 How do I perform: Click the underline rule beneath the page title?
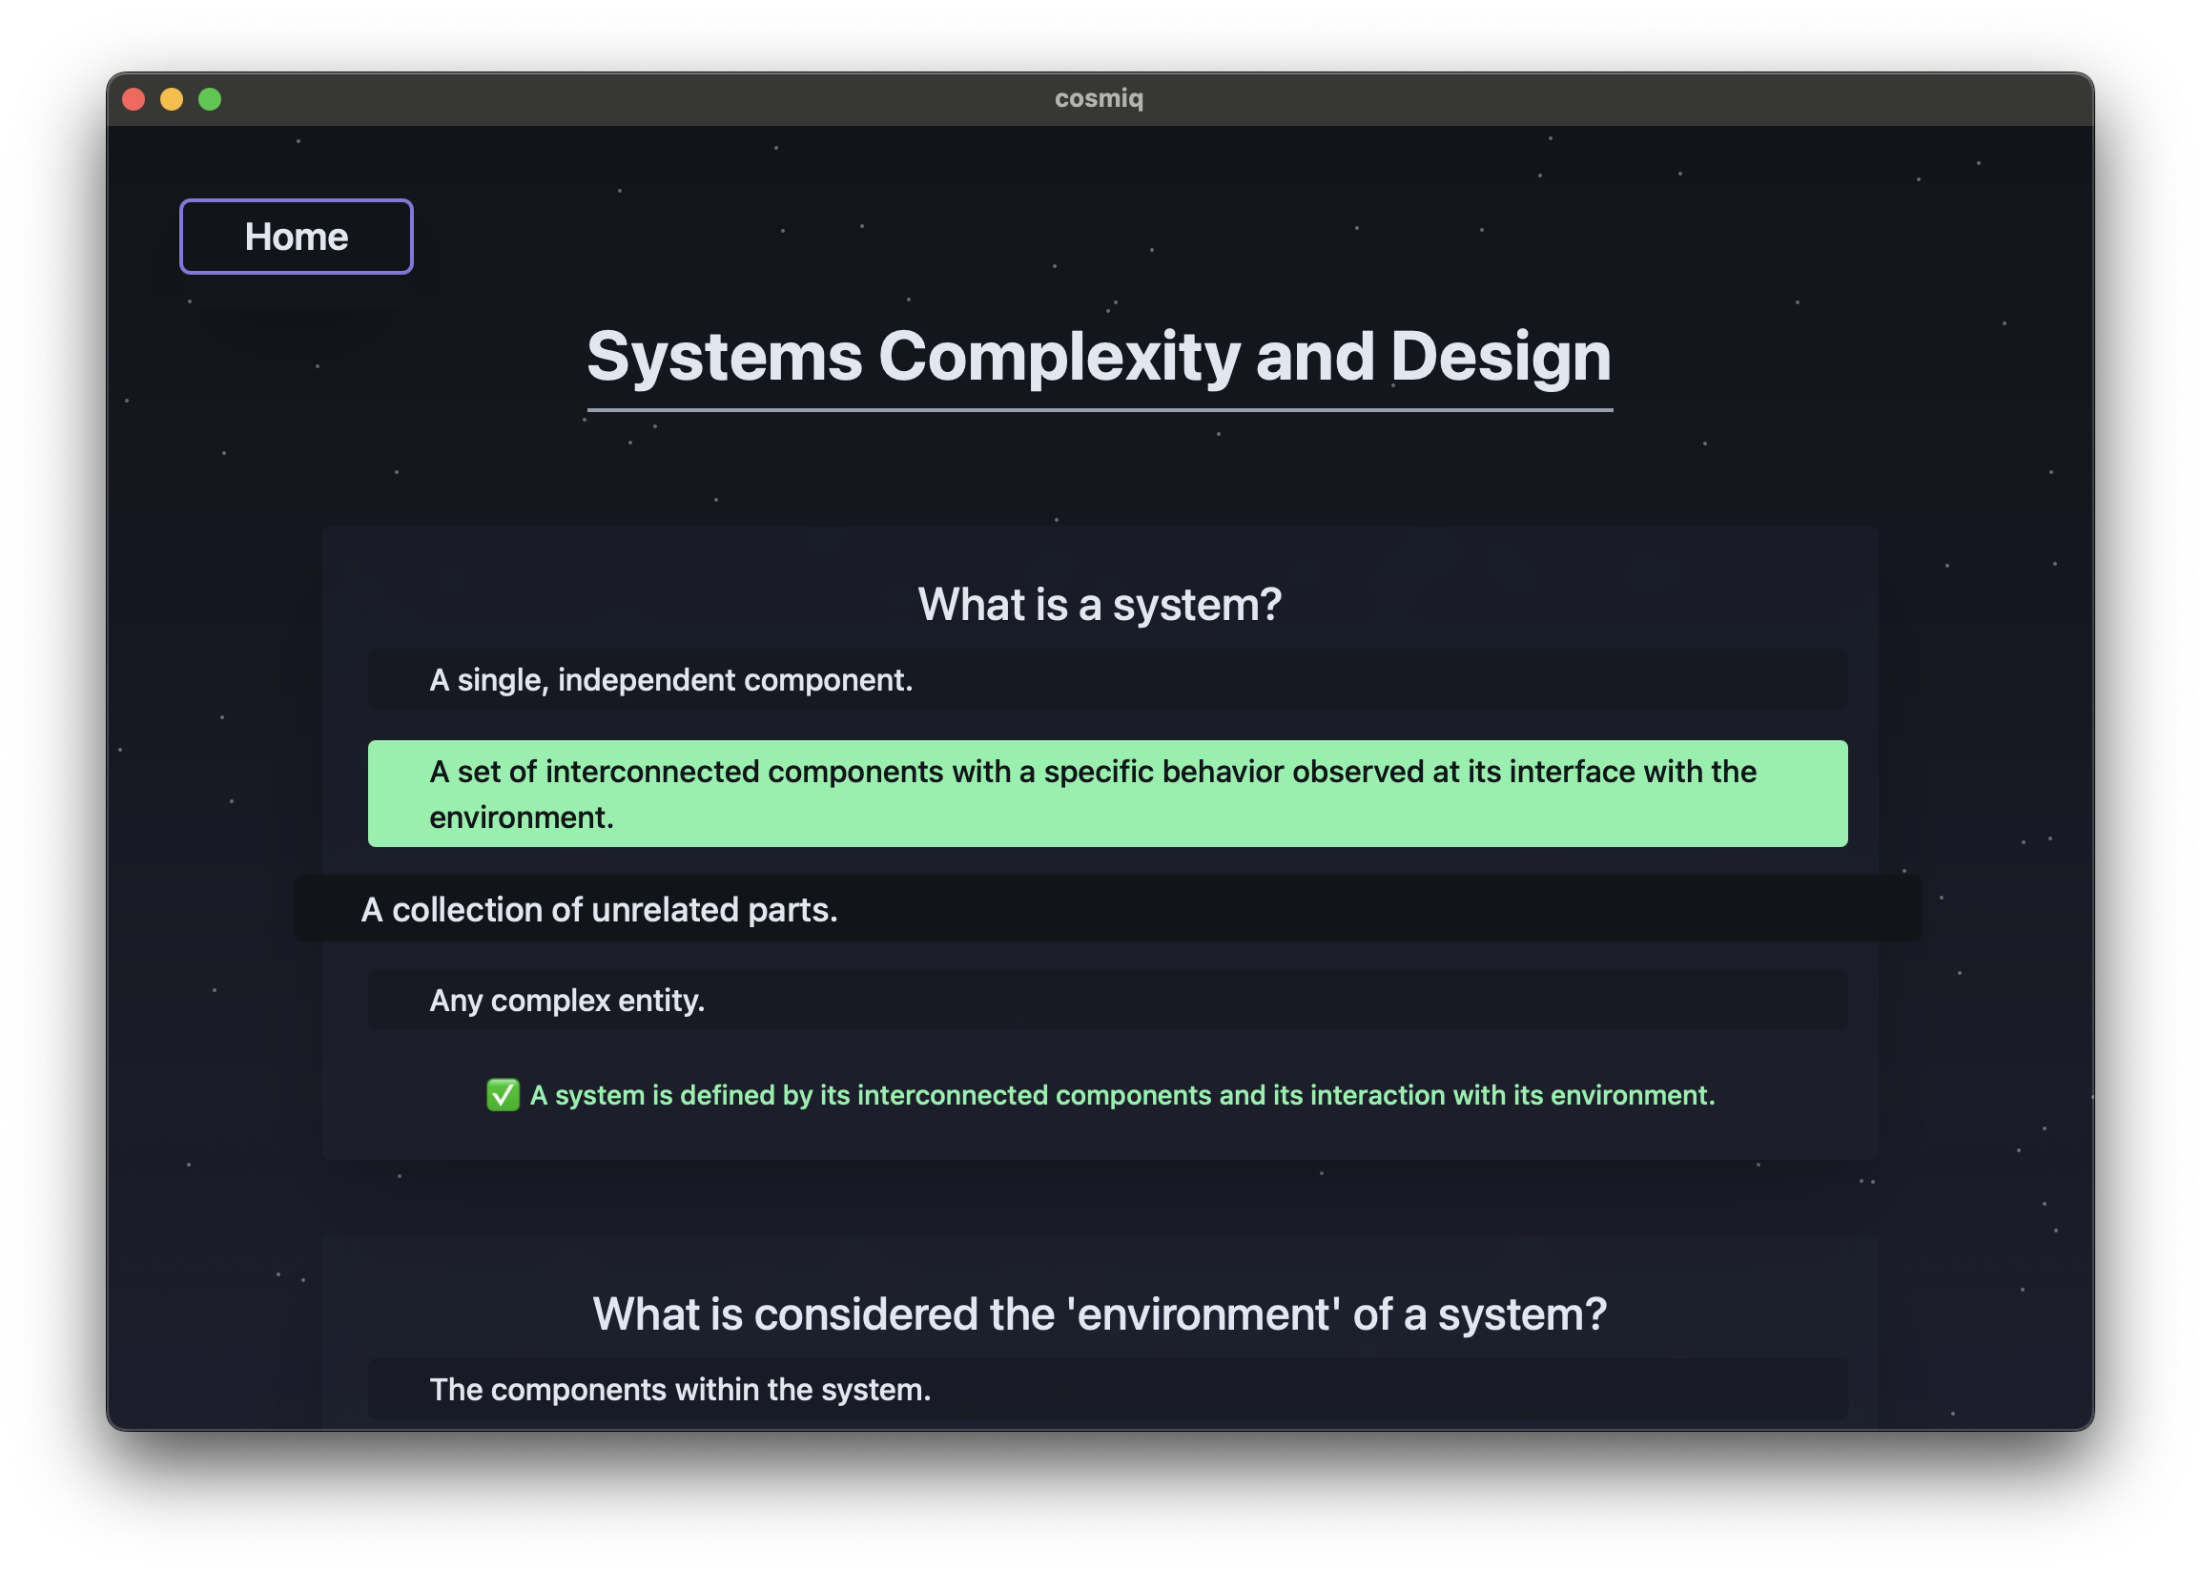[x=1099, y=410]
